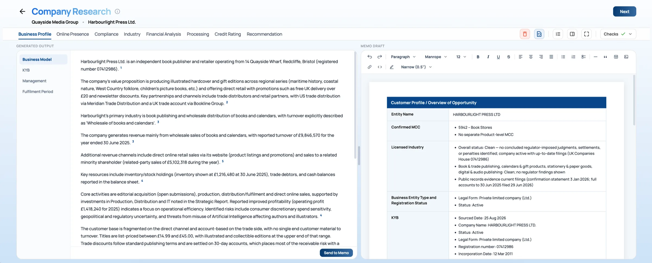Open the font size 12 dropdown
This screenshot has width=652, height=263.
tap(461, 57)
